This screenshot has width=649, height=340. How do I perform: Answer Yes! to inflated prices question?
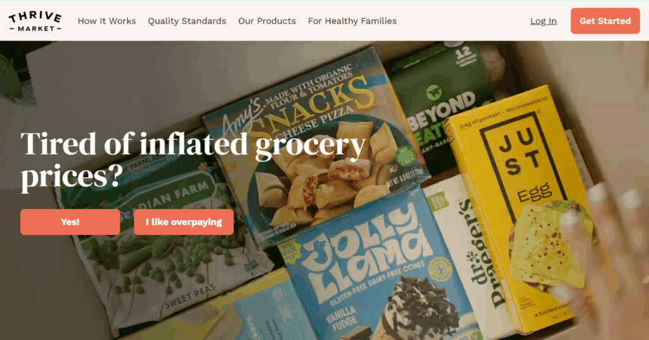70,222
